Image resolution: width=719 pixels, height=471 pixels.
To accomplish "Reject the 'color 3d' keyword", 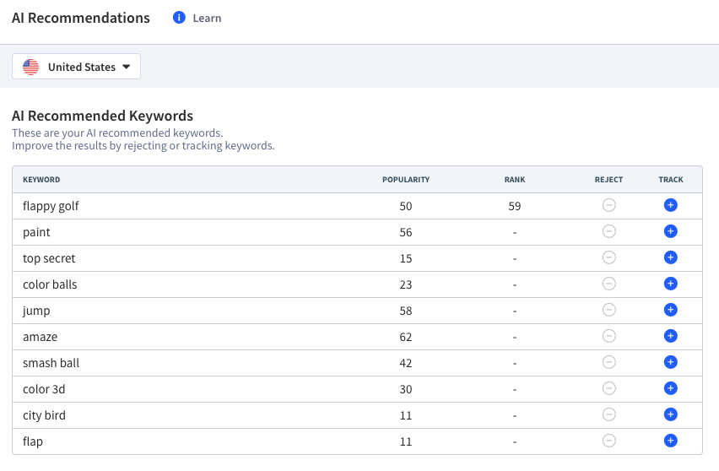I will (x=609, y=388).
